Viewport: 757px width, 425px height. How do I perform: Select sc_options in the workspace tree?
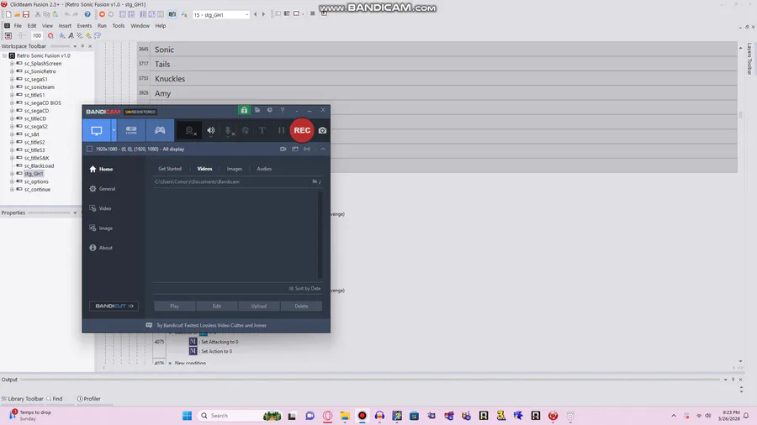(36, 182)
